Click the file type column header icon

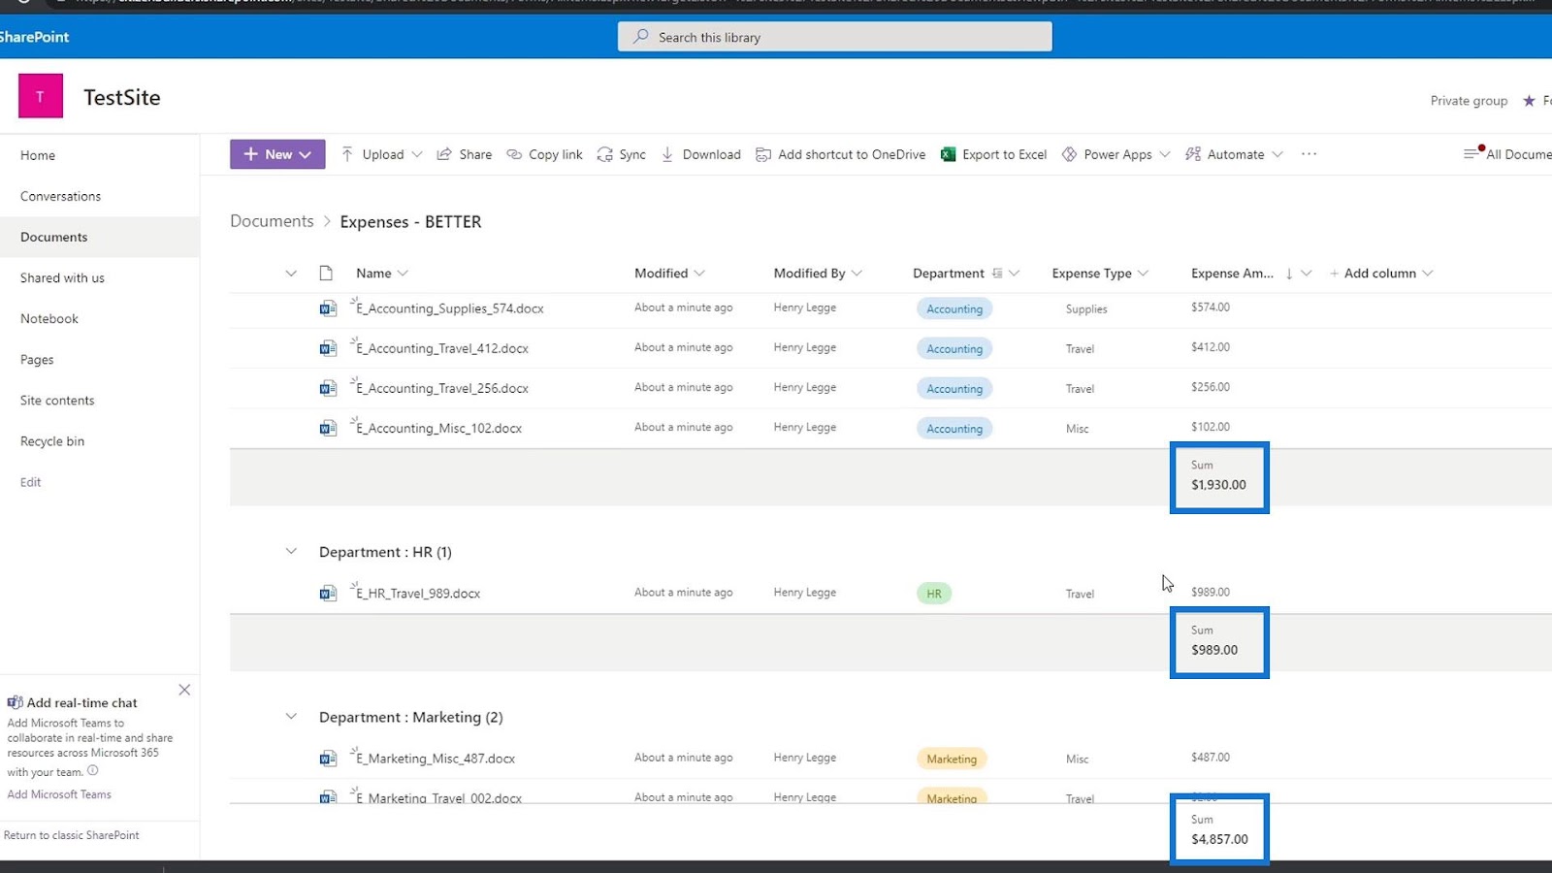(326, 274)
